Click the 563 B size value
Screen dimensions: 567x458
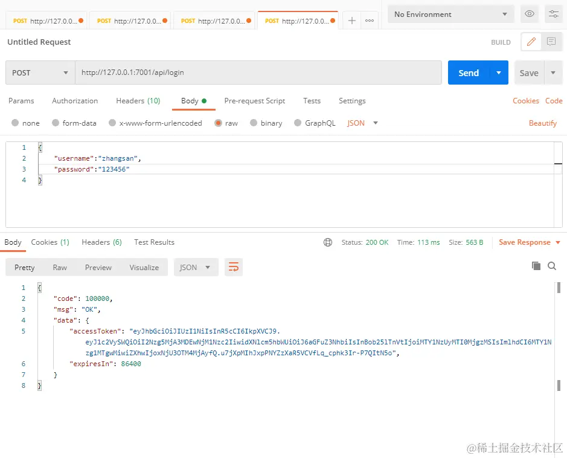475,242
